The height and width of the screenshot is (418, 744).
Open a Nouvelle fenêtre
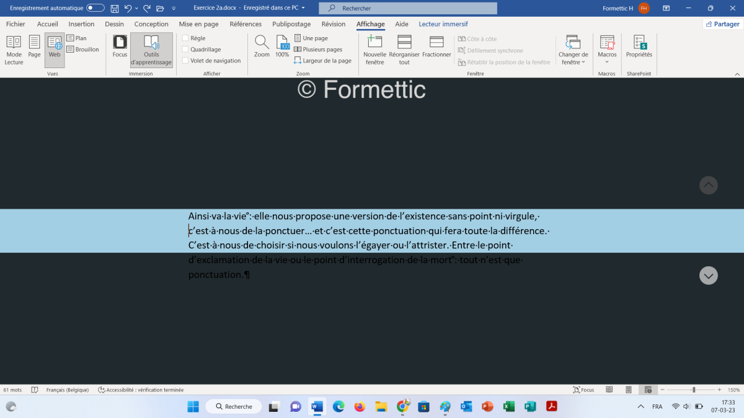pos(374,50)
